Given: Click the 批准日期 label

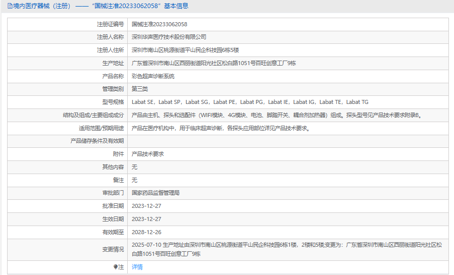Looking at the screenshot, I should click(x=113, y=206).
